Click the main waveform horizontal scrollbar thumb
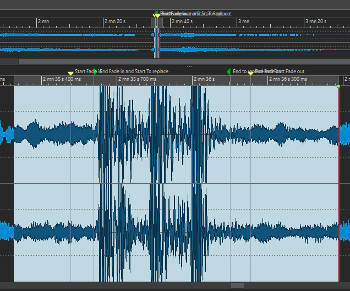 237,285
